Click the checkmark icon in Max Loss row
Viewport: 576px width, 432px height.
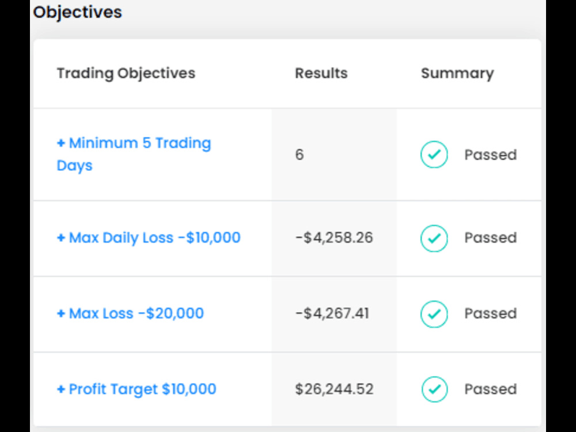click(x=434, y=314)
